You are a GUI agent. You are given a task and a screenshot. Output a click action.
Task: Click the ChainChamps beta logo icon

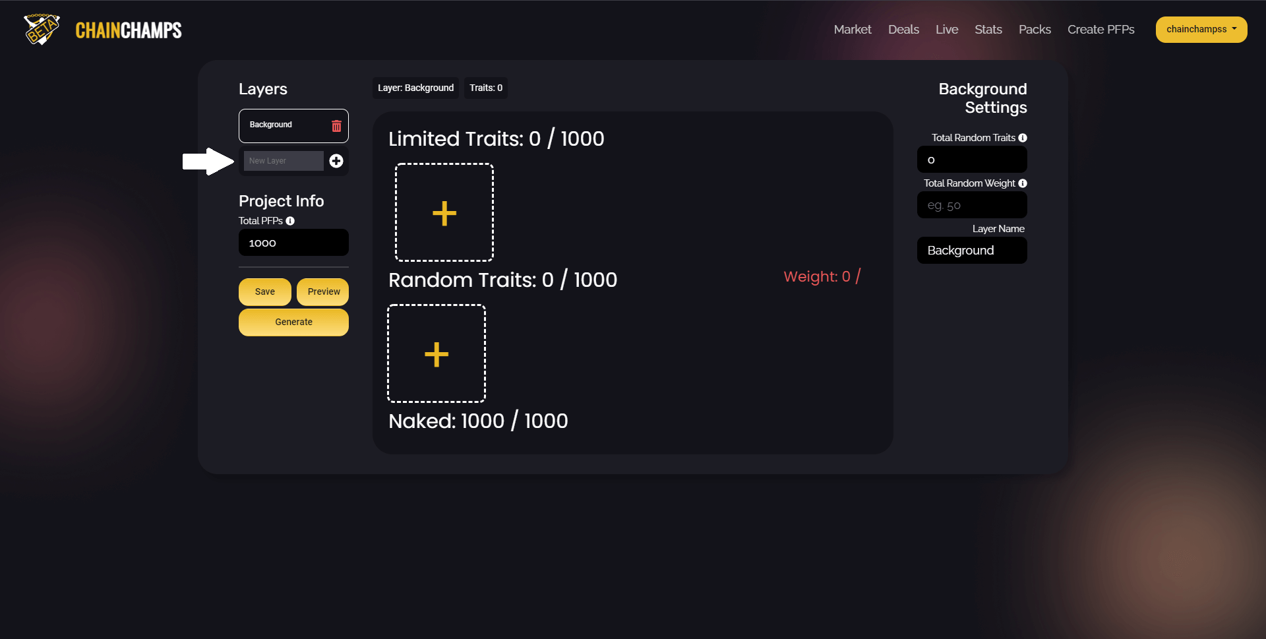[x=42, y=29]
